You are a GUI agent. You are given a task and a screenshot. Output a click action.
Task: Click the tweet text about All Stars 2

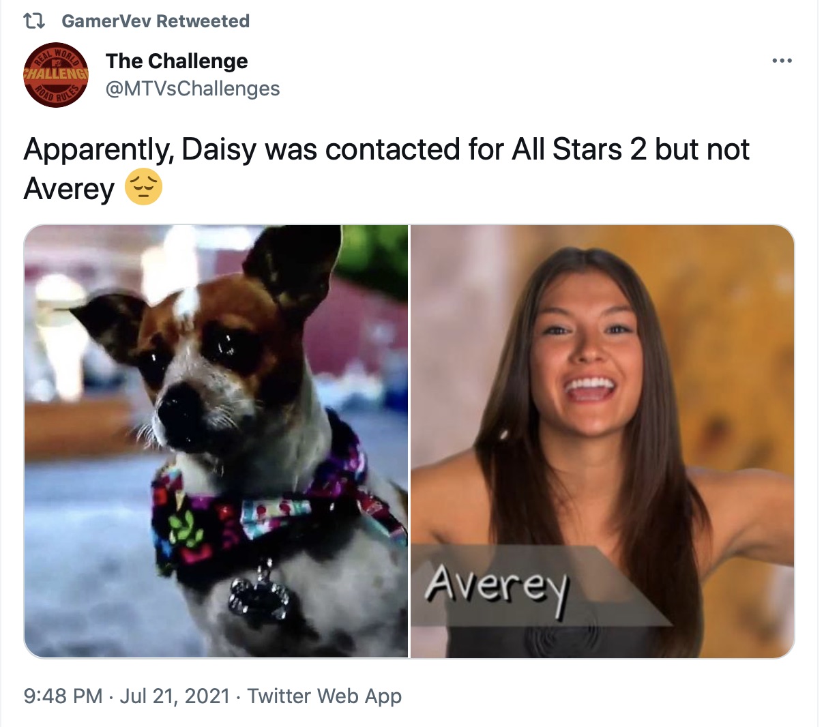(x=387, y=168)
